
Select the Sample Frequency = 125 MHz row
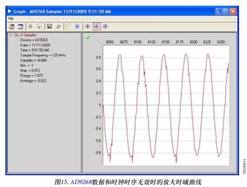pos(43,55)
